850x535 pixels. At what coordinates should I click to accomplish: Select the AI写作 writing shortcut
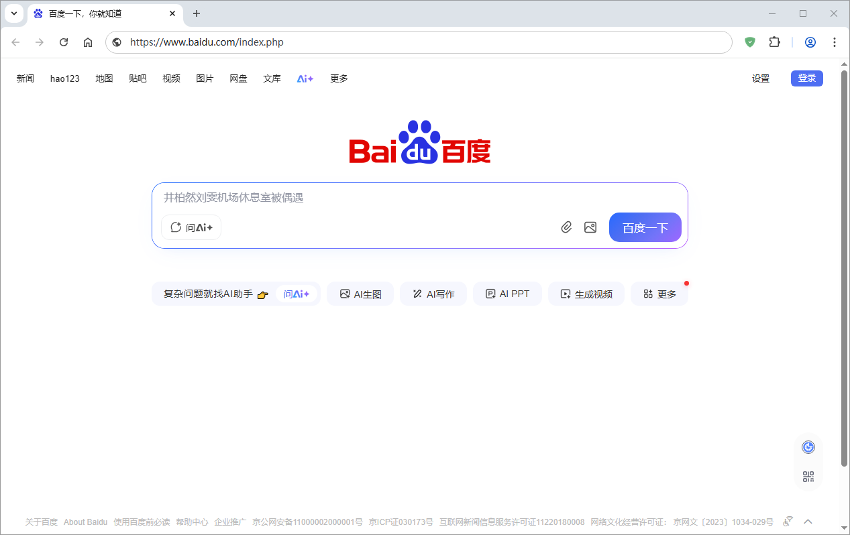pos(433,293)
